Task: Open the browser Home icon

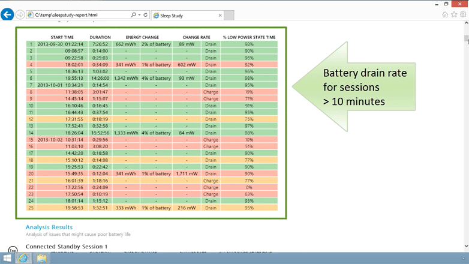Action: [445, 15]
